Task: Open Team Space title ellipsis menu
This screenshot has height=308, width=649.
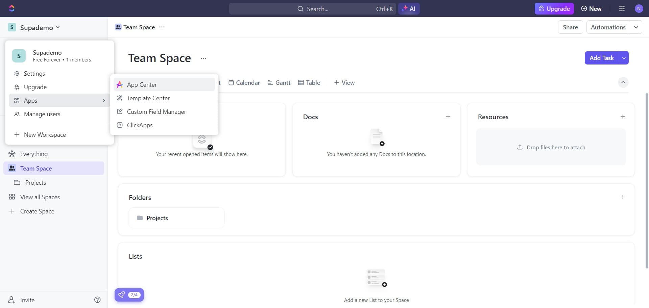Action: [x=203, y=58]
